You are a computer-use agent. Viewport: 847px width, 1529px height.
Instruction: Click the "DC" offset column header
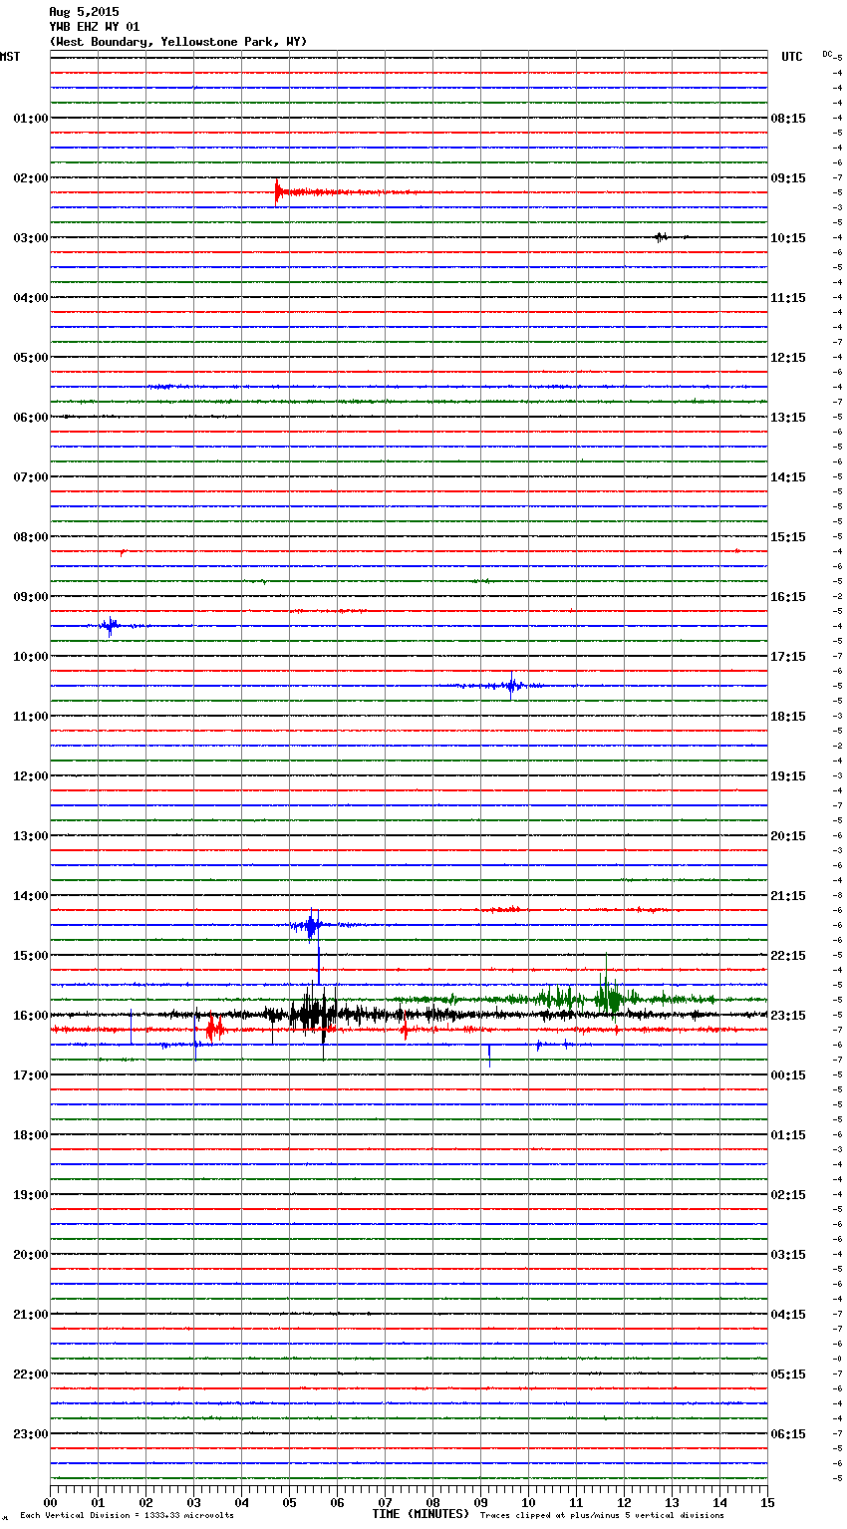[x=827, y=54]
